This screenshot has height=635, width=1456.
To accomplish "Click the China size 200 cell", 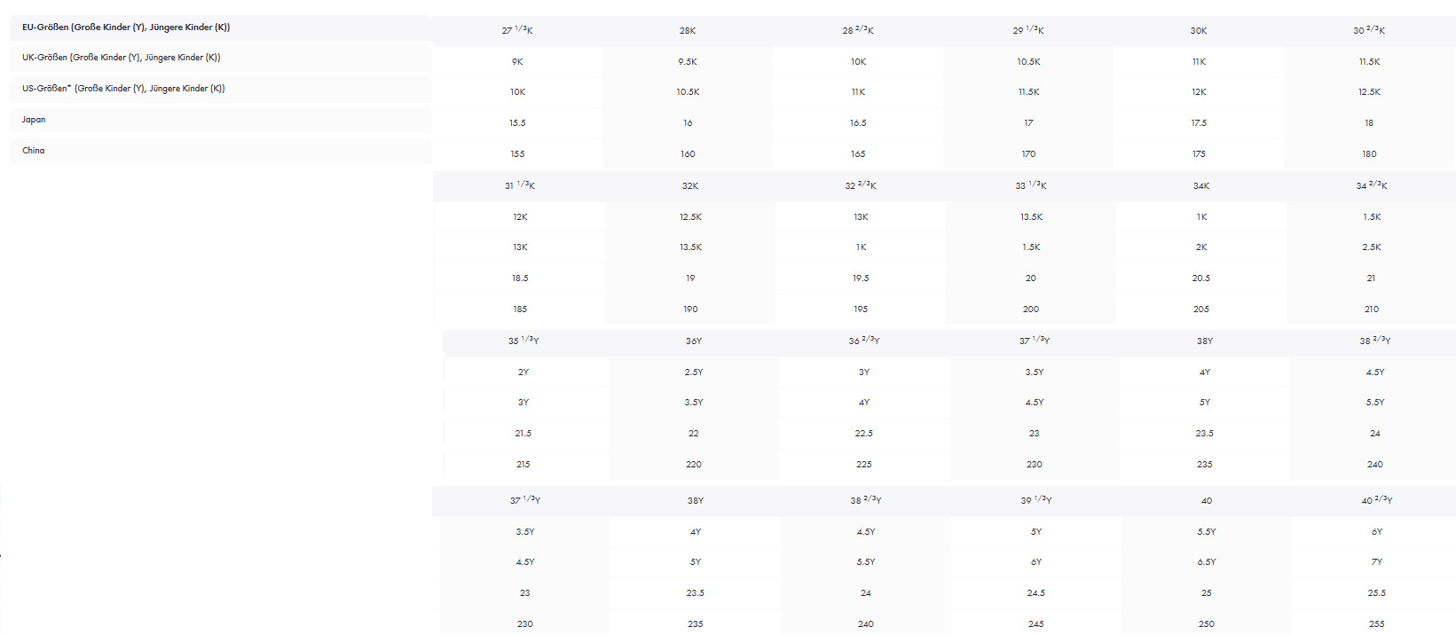I will [x=1031, y=310].
